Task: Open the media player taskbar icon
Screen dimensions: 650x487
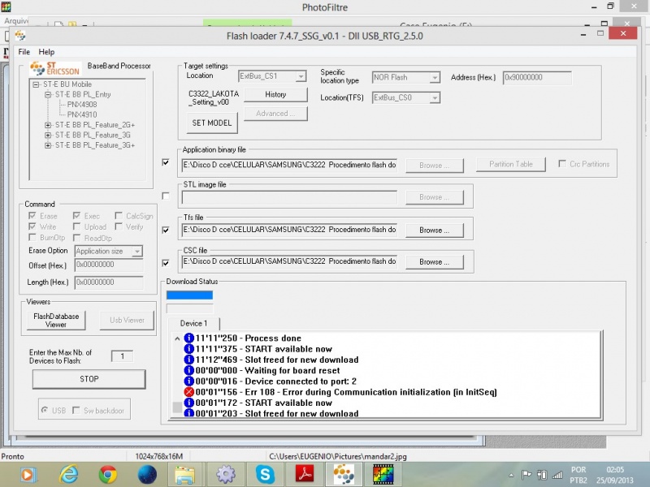Action: [28, 474]
